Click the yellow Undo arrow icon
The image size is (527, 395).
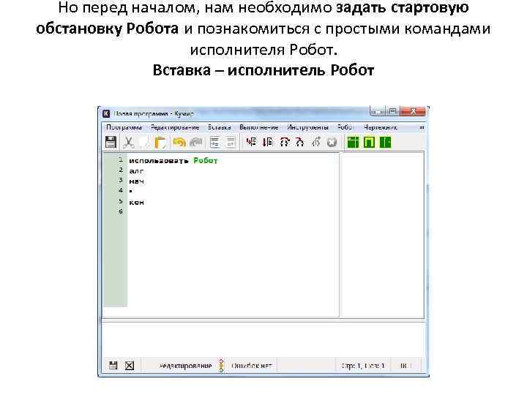179,142
